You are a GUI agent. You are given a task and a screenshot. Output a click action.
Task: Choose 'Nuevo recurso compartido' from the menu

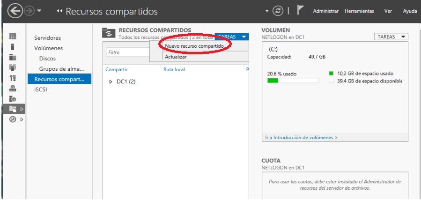pyautogui.click(x=194, y=46)
